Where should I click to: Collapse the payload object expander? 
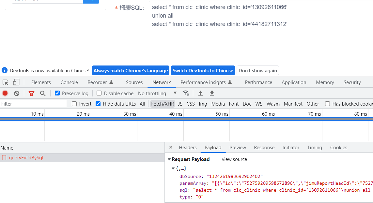click(173, 168)
